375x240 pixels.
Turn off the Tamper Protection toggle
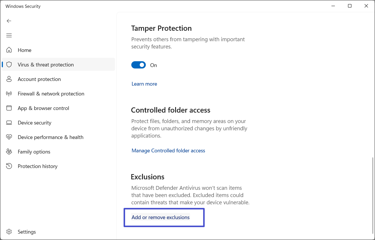tap(139, 65)
